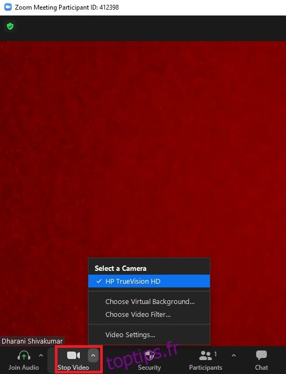
Task: Click the Zoom logo in title bar
Action: pos(8,7)
